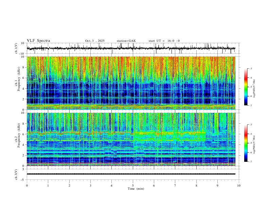Click the "5" tick on the ch.3(V) axis

click(24, 169)
